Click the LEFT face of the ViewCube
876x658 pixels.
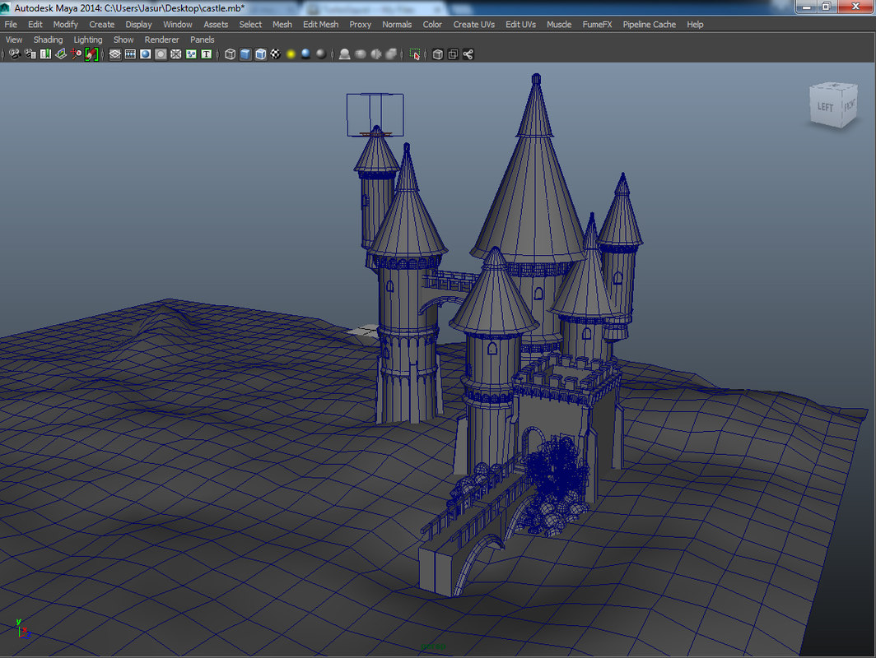[x=823, y=105]
